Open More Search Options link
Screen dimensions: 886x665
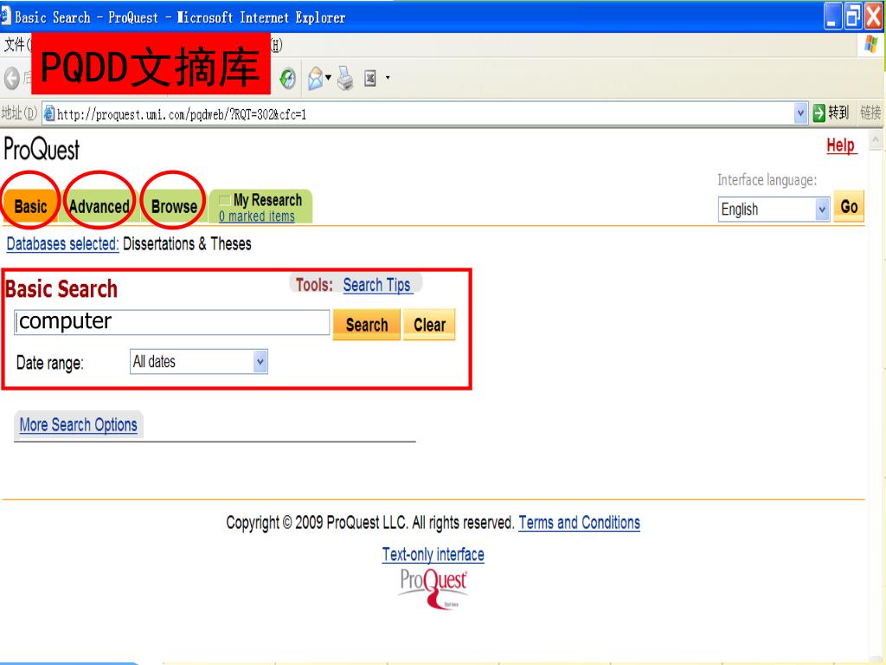(x=79, y=424)
